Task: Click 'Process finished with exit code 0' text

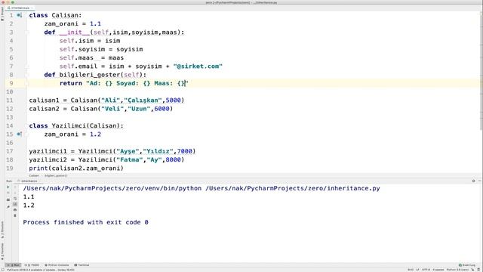Action: tap(85, 222)
